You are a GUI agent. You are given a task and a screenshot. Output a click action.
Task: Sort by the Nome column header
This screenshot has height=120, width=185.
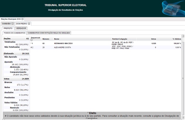pyautogui.click(x=57, y=39)
